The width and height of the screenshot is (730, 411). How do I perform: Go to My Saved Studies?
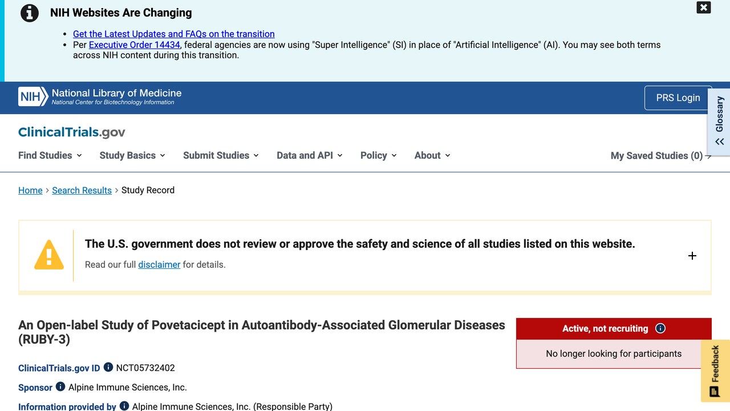click(x=661, y=156)
